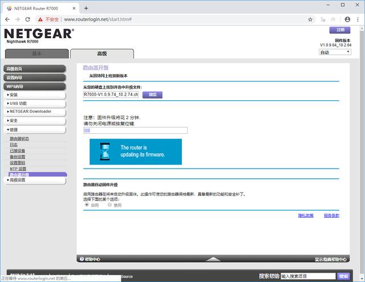Open the 已接设备 link
This screenshot has width=365, height=282.
[18, 150]
